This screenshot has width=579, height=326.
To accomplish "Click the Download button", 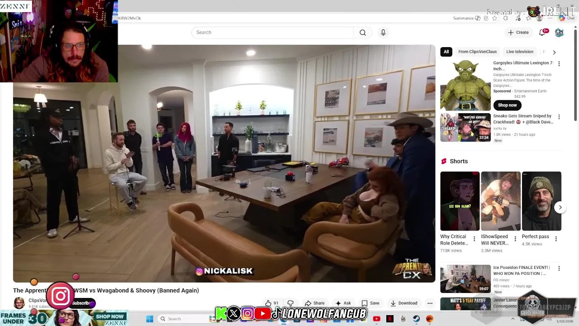I will pyautogui.click(x=403, y=303).
